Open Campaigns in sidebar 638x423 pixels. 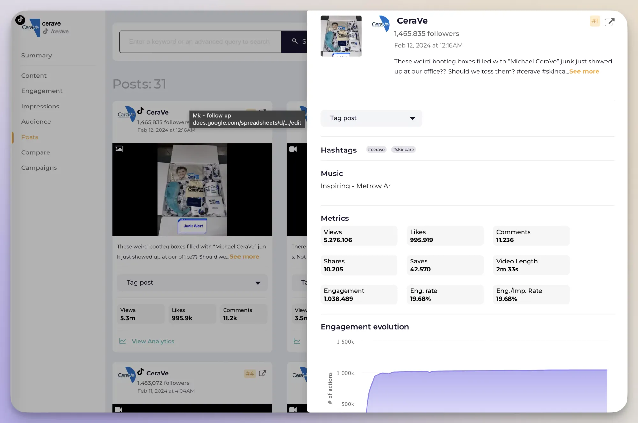[39, 168]
